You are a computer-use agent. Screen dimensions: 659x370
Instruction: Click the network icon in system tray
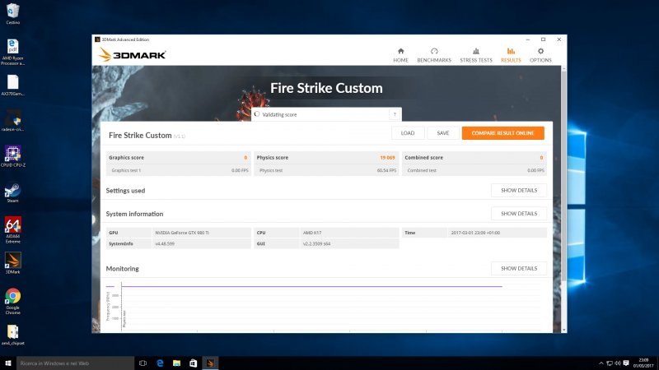(x=610, y=363)
